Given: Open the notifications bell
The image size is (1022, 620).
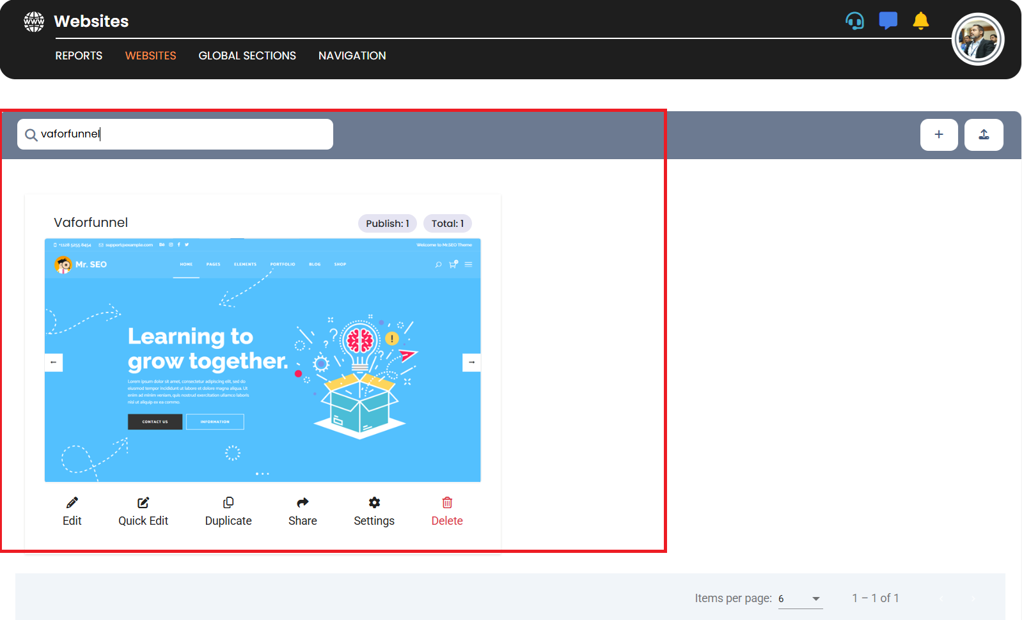Looking at the screenshot, I should coord(920,21).
